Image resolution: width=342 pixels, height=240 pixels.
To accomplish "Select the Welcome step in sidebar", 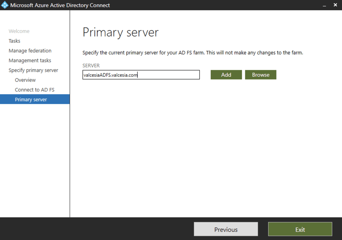I will (x=19, y=31).
